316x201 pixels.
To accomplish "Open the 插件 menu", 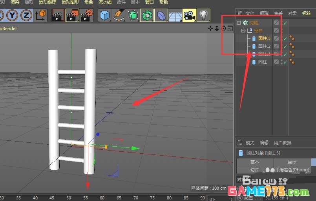I will (121, 2).
